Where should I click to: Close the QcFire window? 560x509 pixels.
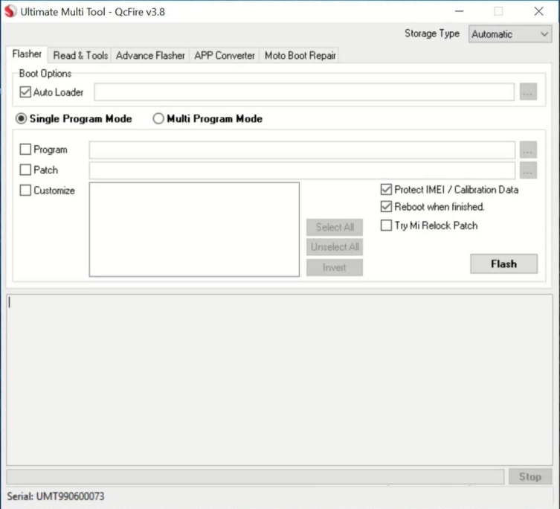click(x=539, y=11)
